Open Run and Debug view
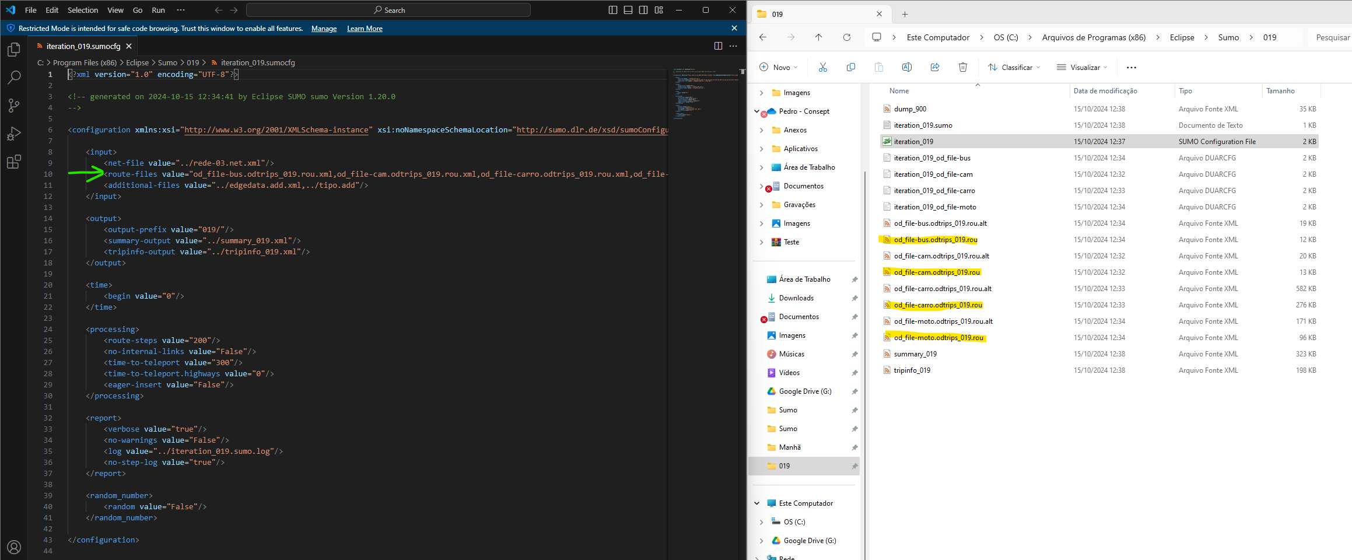Screen dimensions: 1352x560 (x=14, y=134)
